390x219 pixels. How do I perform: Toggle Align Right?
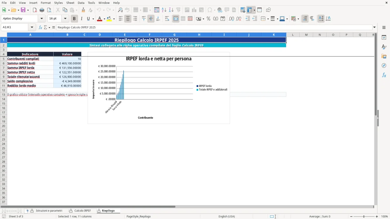135,19
